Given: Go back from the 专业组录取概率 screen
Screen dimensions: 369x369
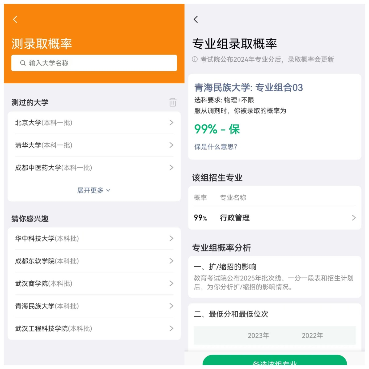Looking at the screenshot, I should pos(196,20).
